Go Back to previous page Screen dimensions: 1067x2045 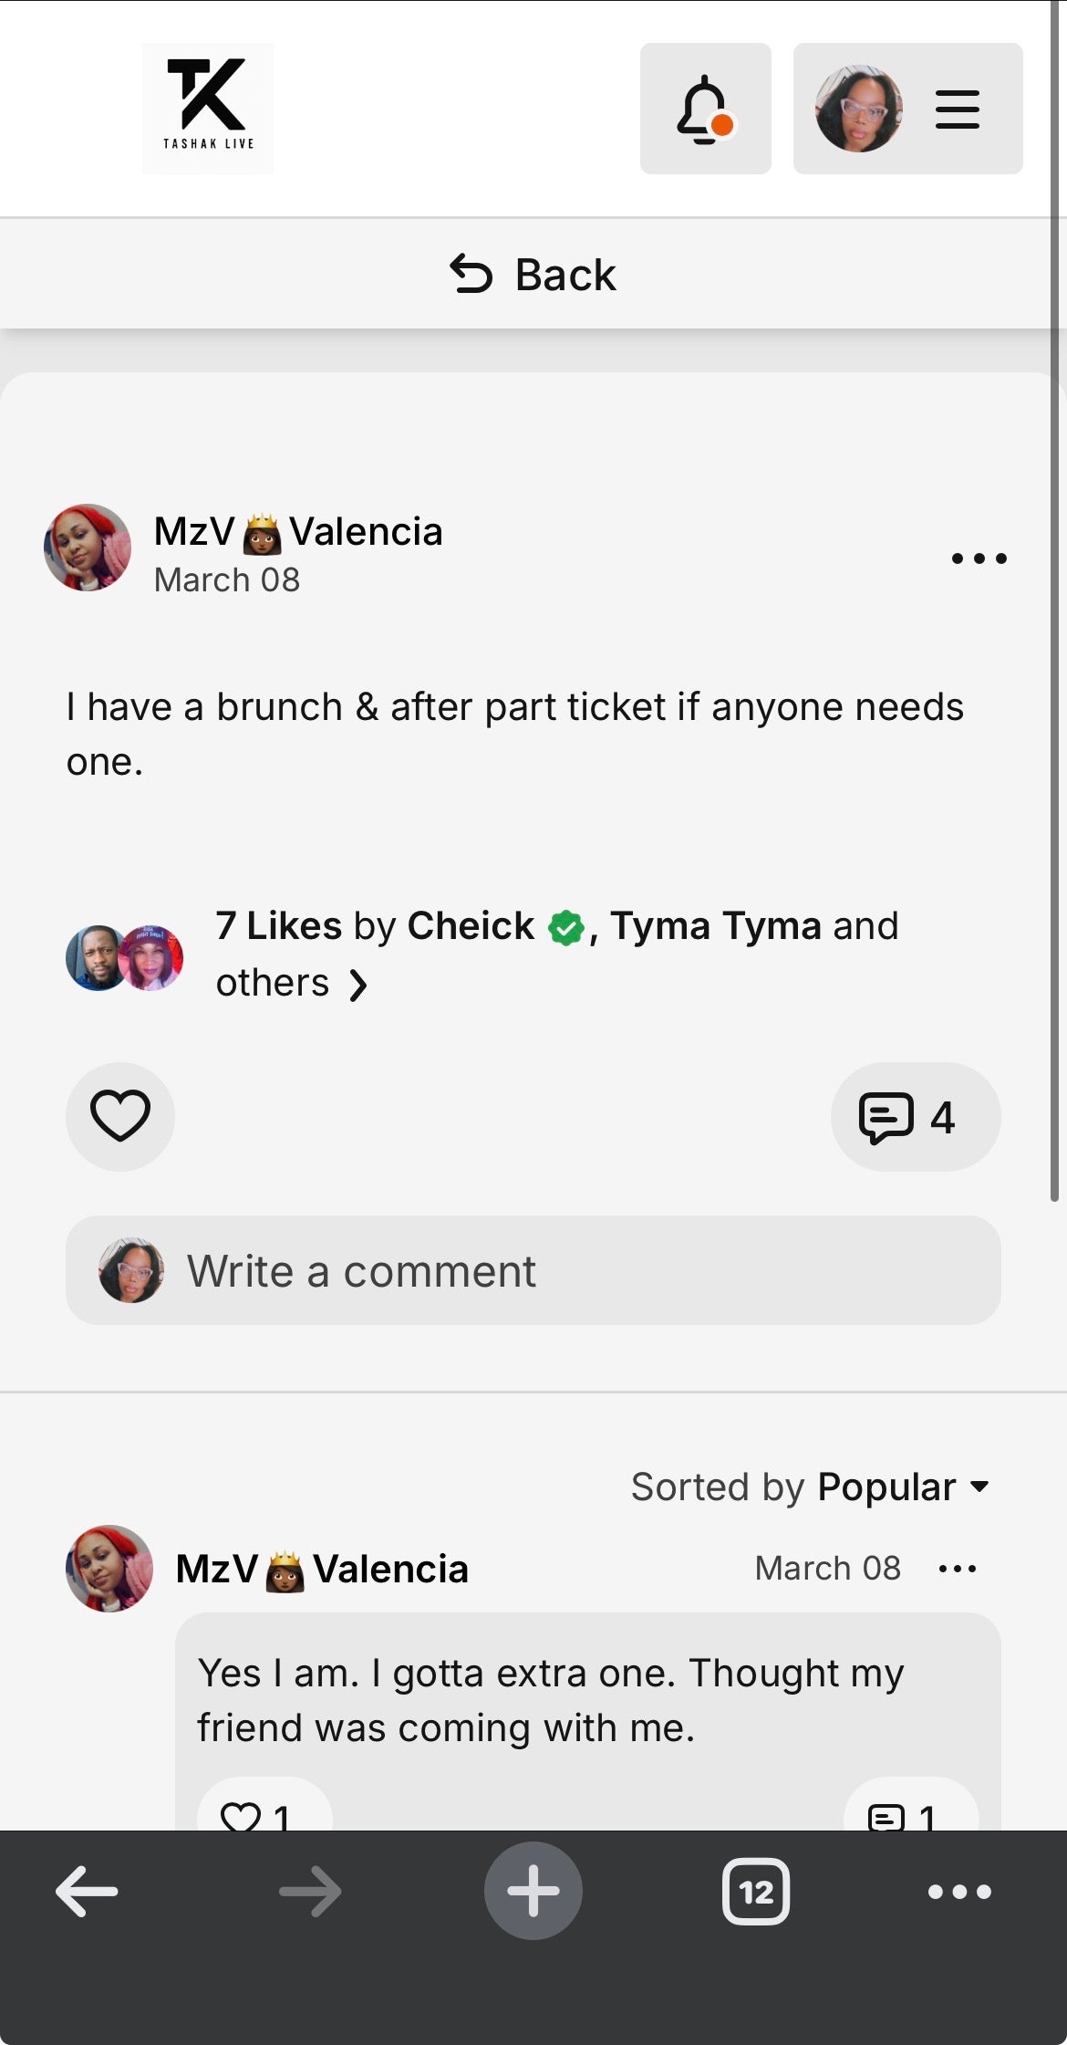(x=533, y=274)
